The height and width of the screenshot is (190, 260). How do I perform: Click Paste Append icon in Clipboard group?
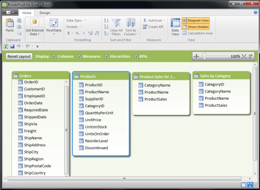19,20
